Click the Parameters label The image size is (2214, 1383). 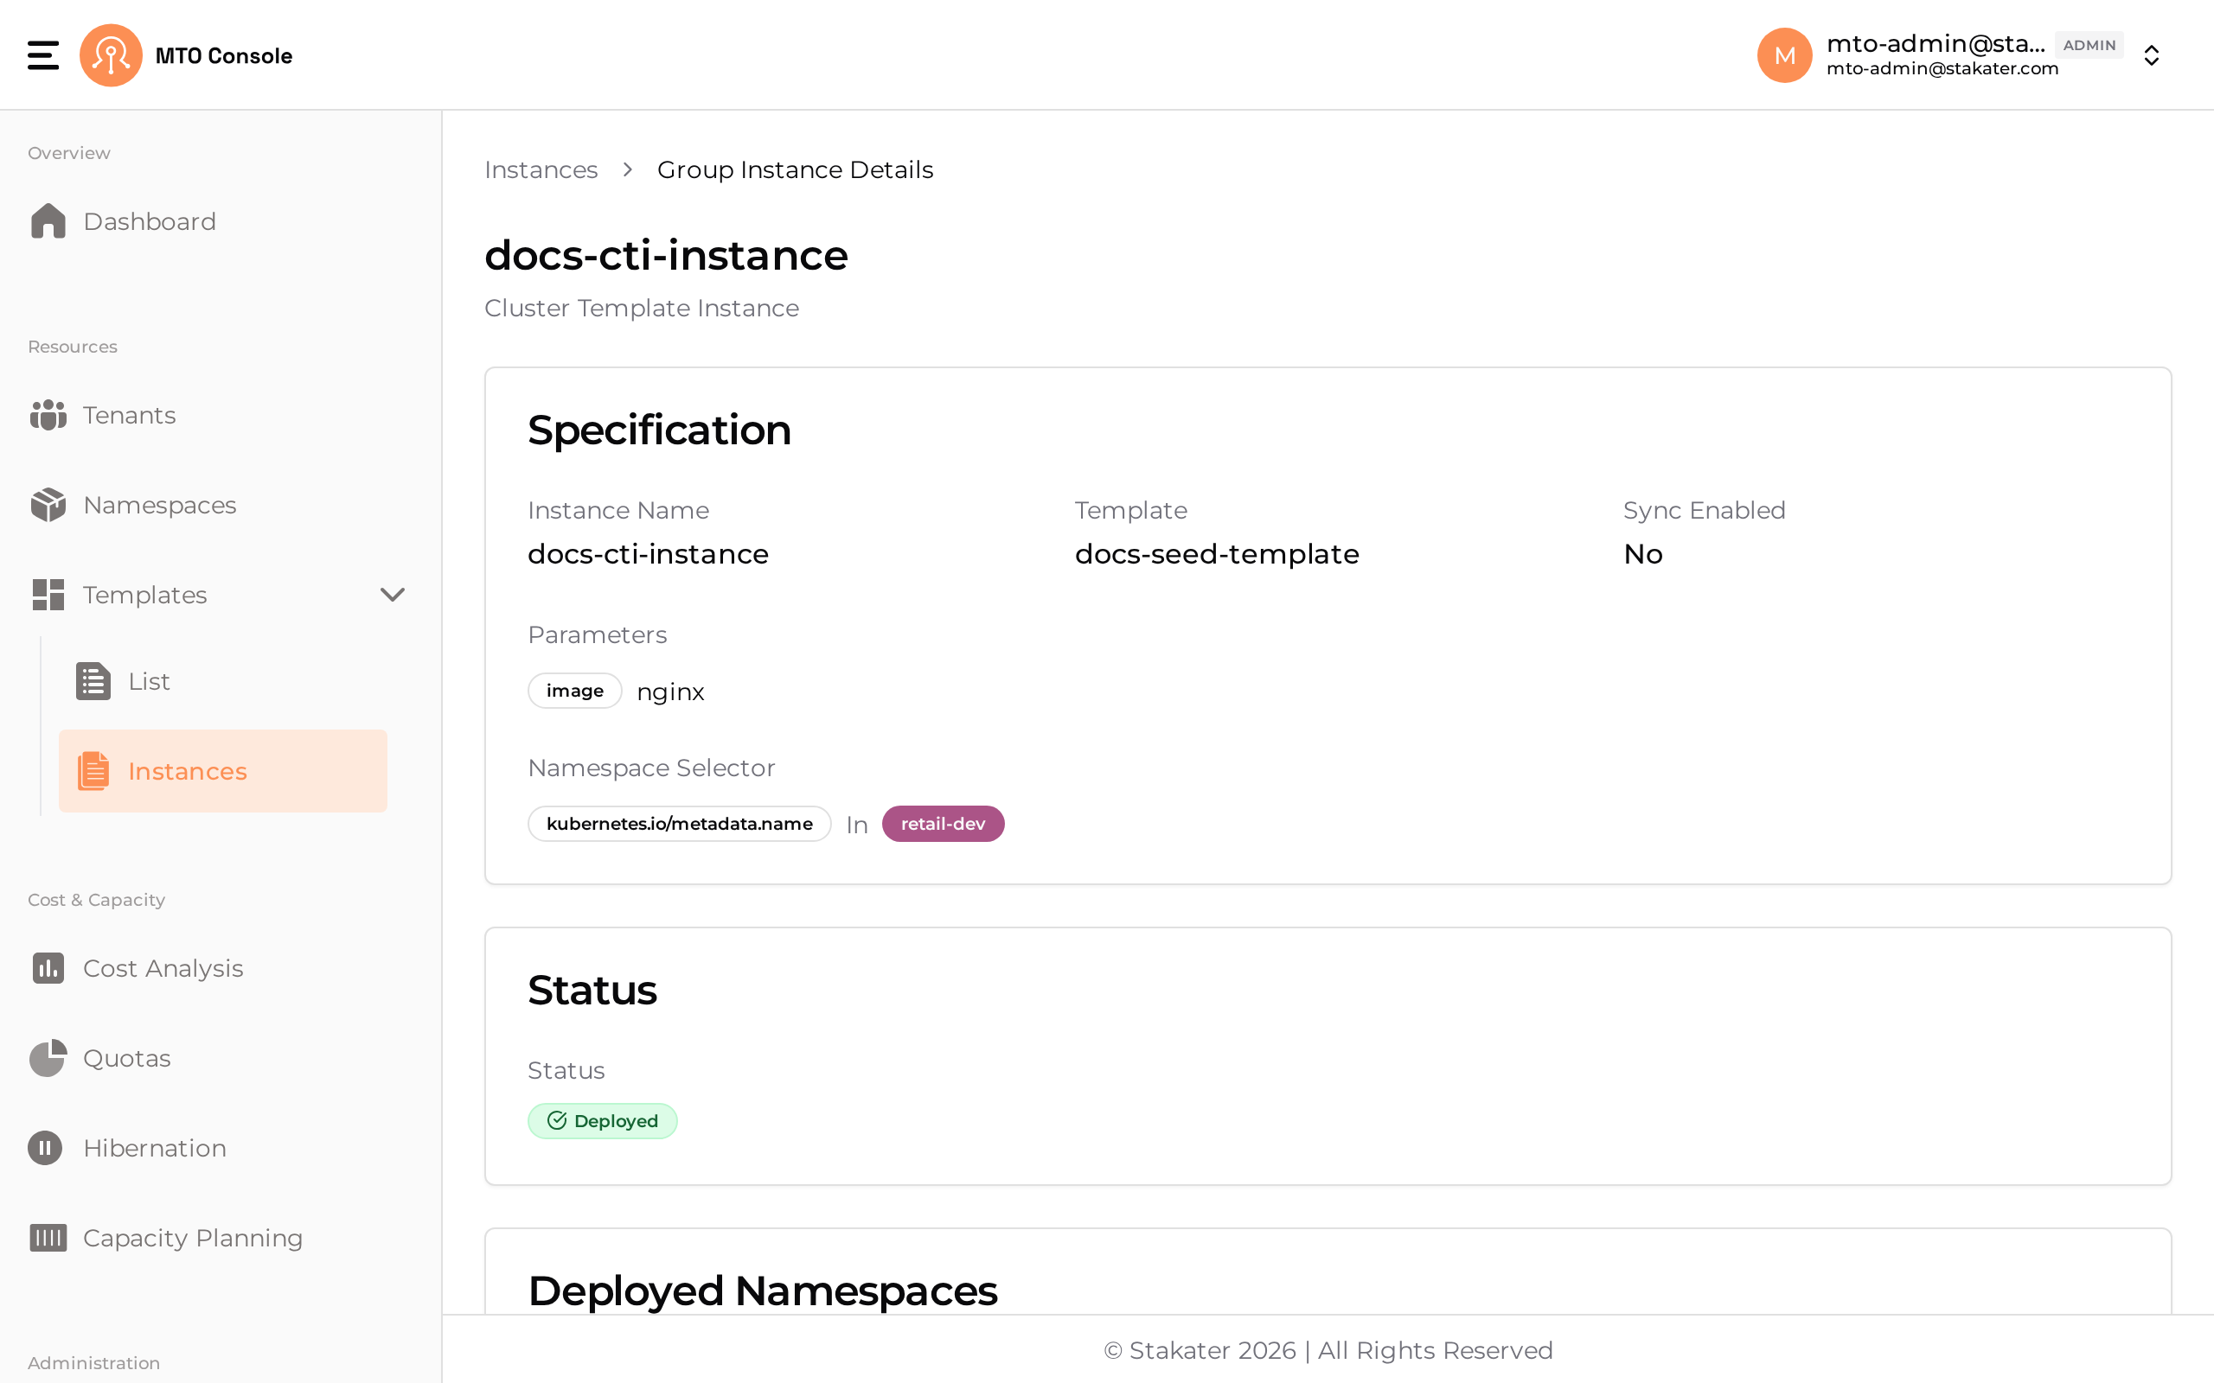(x=598, y=634)
